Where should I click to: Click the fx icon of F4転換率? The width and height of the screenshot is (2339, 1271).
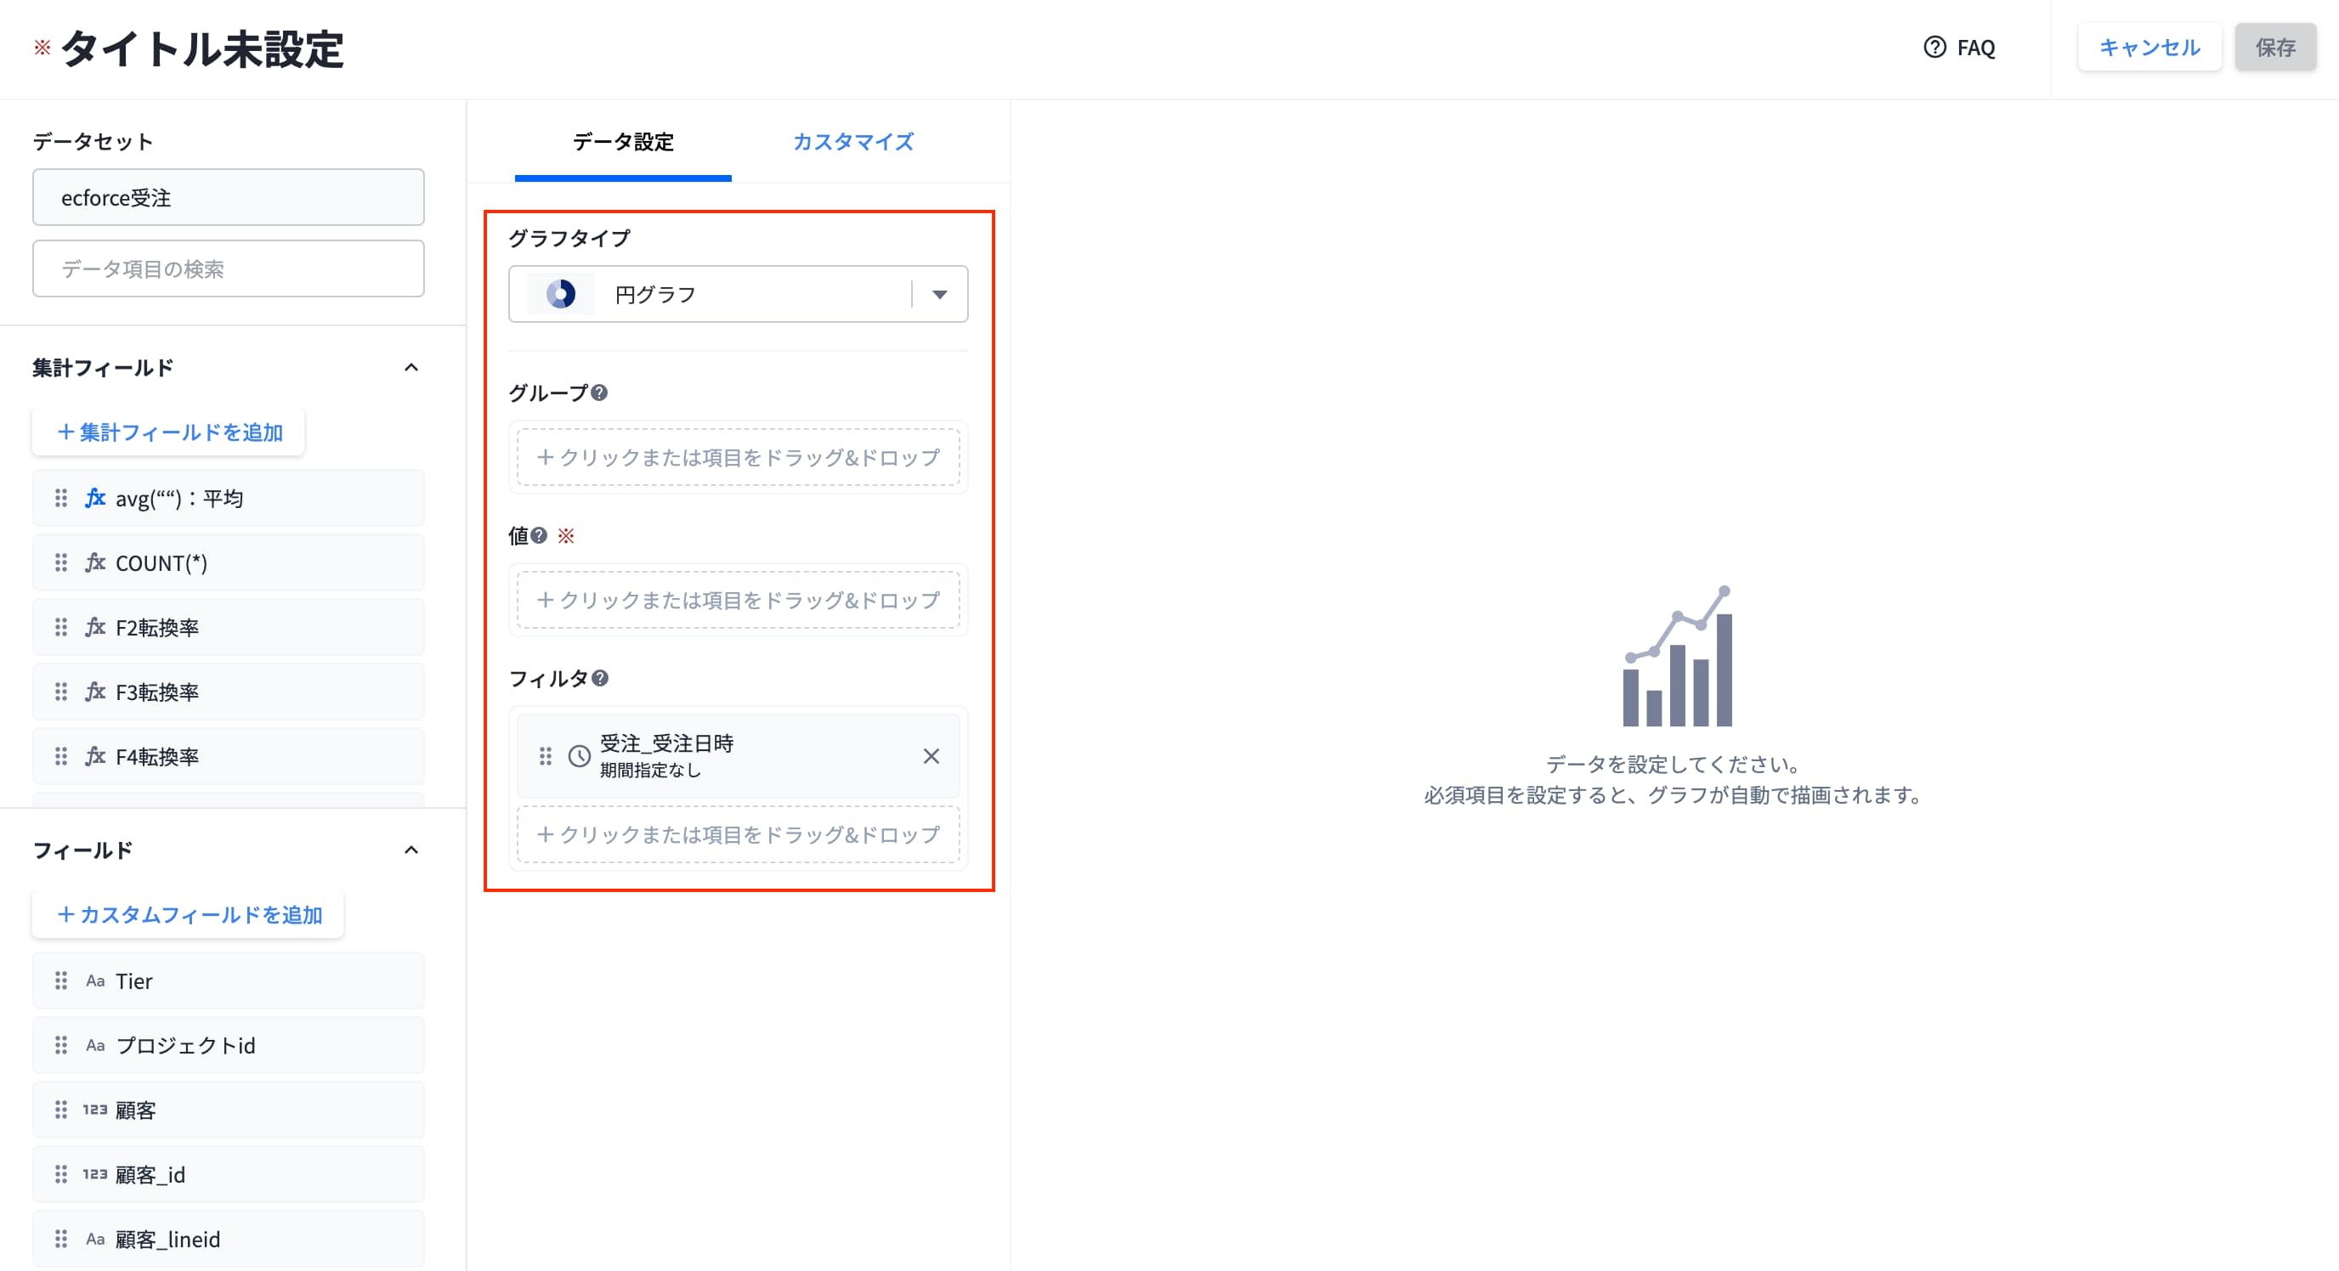tap(95, 756)
